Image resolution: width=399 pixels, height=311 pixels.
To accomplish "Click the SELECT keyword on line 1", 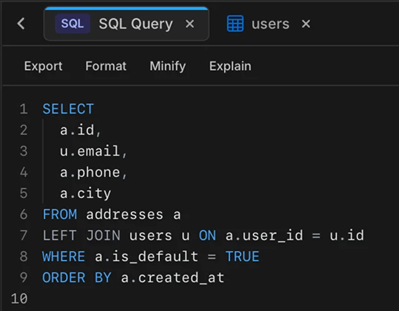I will [x=68, y=109].
